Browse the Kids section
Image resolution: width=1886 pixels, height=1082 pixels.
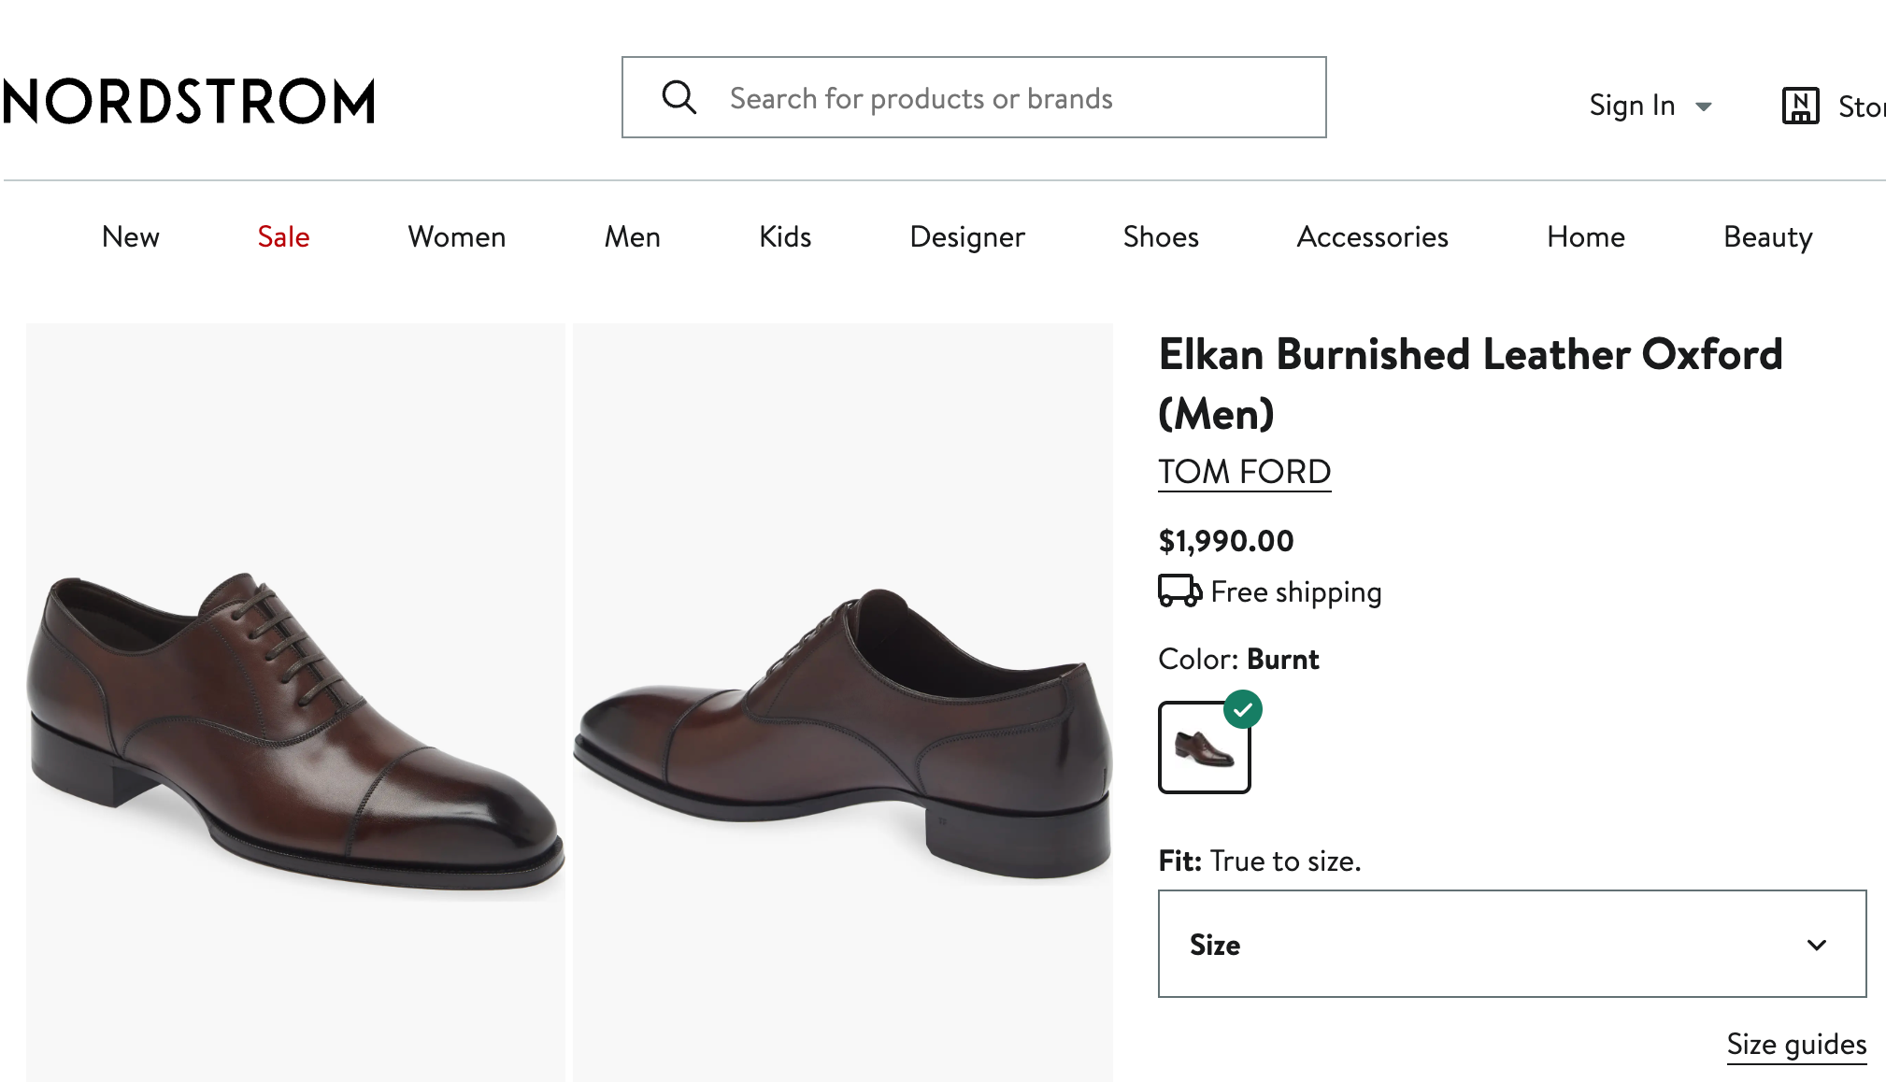tap(783, 236)
